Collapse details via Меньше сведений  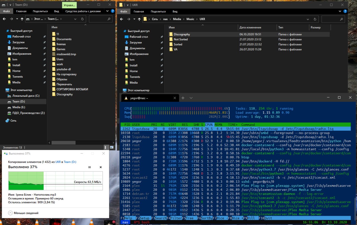[x=23, y=213]
